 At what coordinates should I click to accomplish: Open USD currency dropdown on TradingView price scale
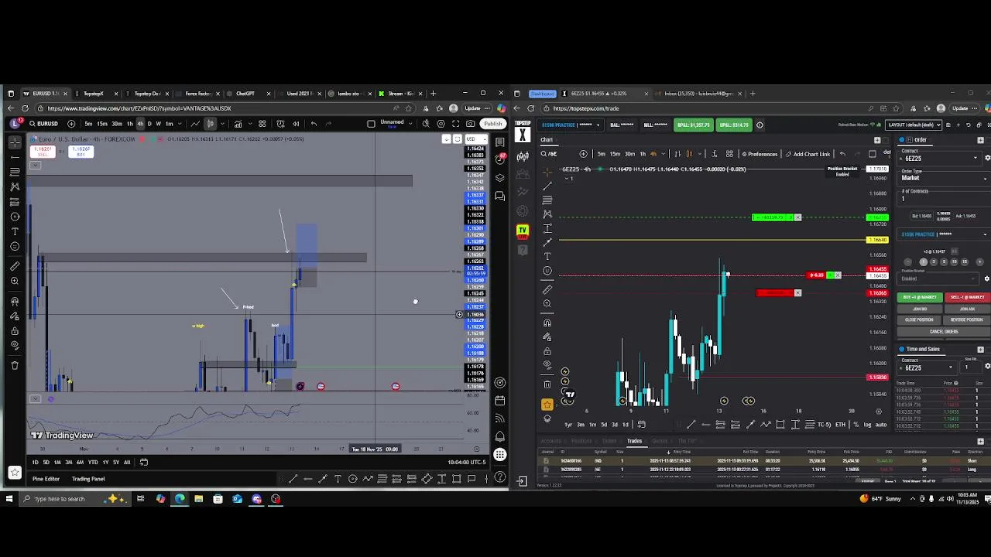[476, 139]
